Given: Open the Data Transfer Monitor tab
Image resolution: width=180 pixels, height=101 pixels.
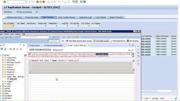Looking at the screenshot, I should click(x=67, y=17).
